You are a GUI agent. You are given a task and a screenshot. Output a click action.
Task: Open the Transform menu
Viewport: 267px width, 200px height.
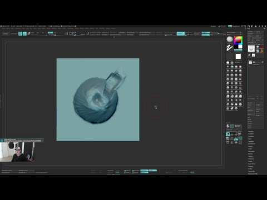(x=102, y=28)
